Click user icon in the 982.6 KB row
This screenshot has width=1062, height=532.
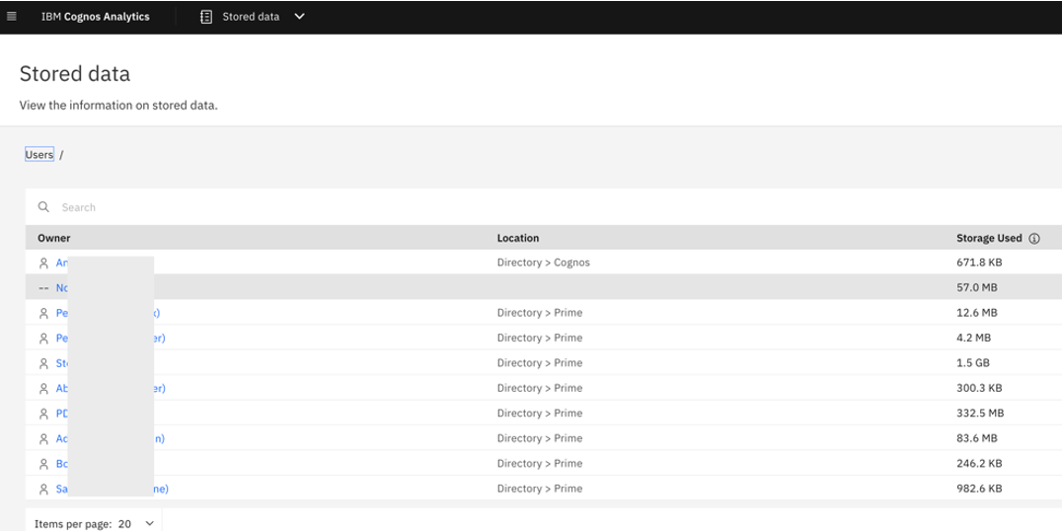coord(43,489)
